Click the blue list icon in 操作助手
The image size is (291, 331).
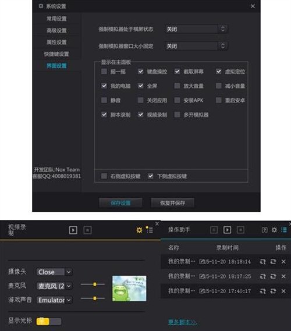tap(284, 230)
